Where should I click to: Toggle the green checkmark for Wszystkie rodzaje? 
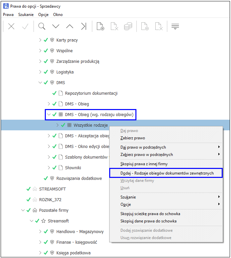63,125
